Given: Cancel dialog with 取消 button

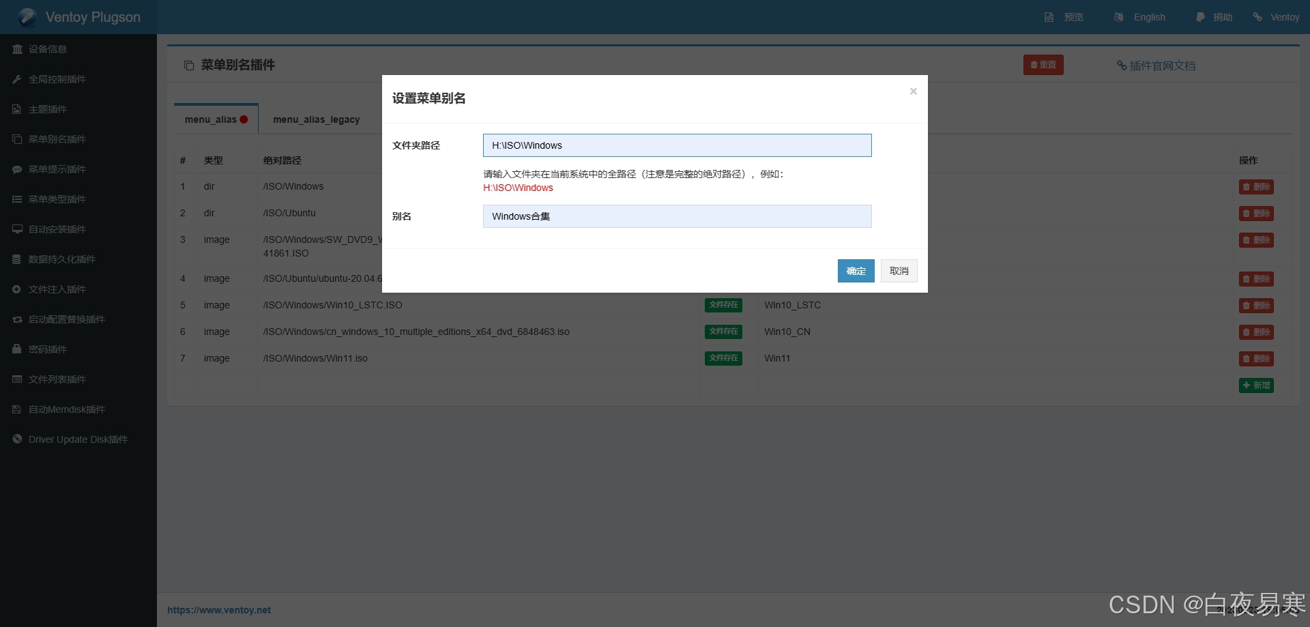Looking at the screenshot, I should point(899,271).
